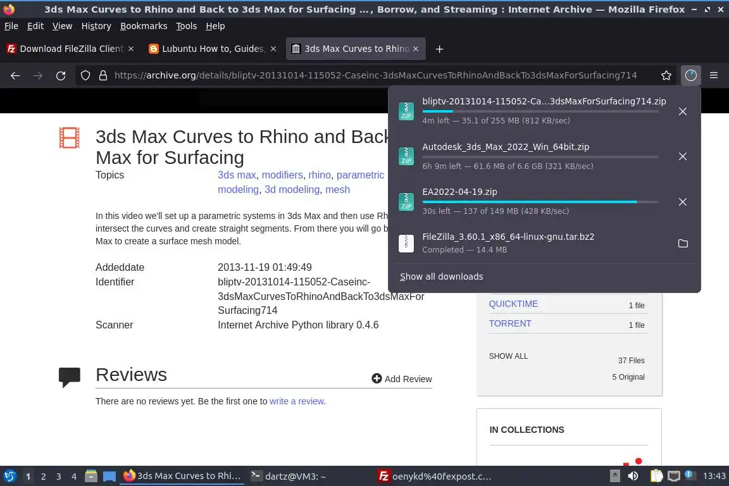Click the clipboard tray icon
Image resolution: width=729 pixels, height=486 pixels.
(656, 476)
